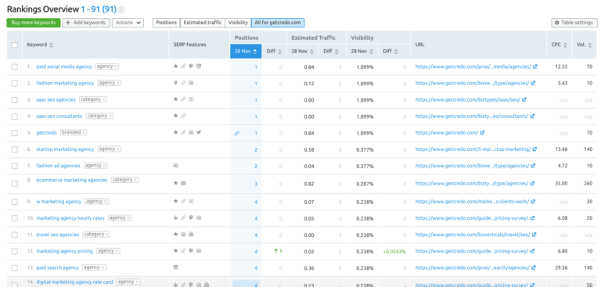Tick the getcredo row checkbox
Viewport: 601px width, 287px height.
point(15,133)
